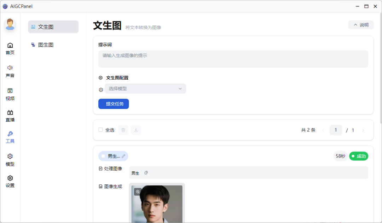
Task: Click the magnifier zoom icon on generated image
Action: (138, 191)
